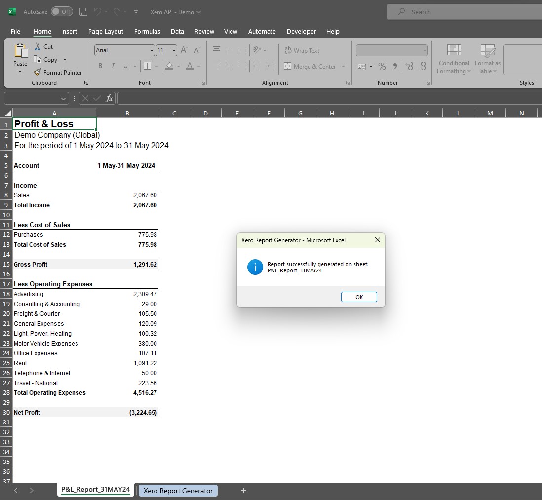Add a new sheet with plus button

tap(243, 490)
